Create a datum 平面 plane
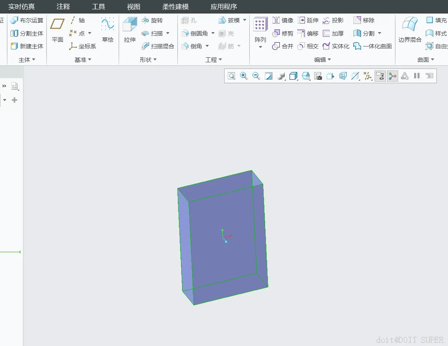 point(57,29)
